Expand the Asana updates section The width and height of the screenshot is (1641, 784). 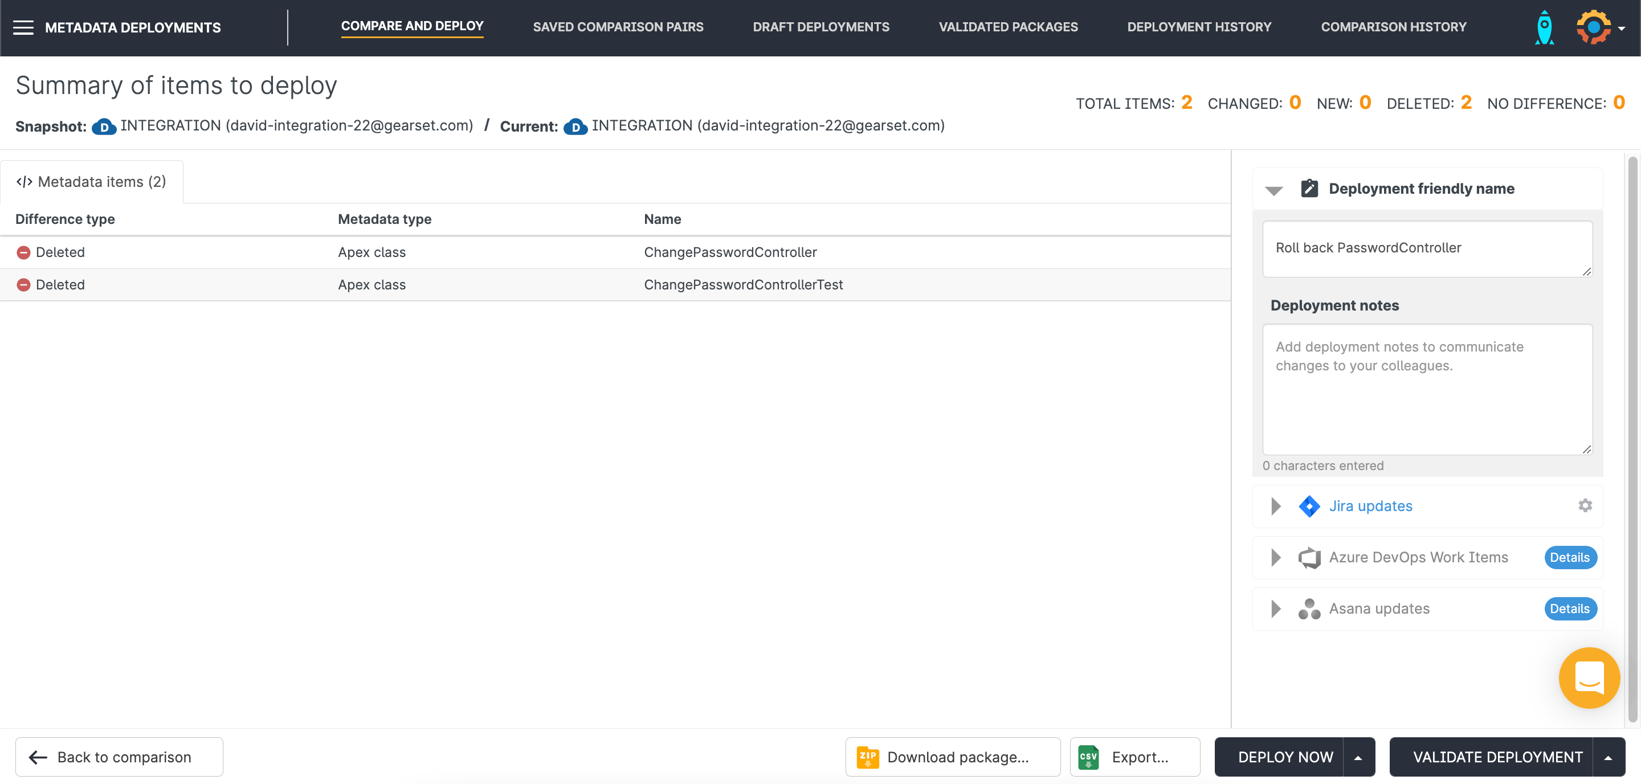1275,609
